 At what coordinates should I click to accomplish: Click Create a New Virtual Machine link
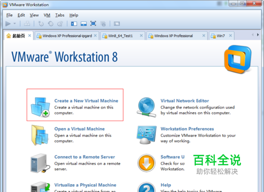86,100
